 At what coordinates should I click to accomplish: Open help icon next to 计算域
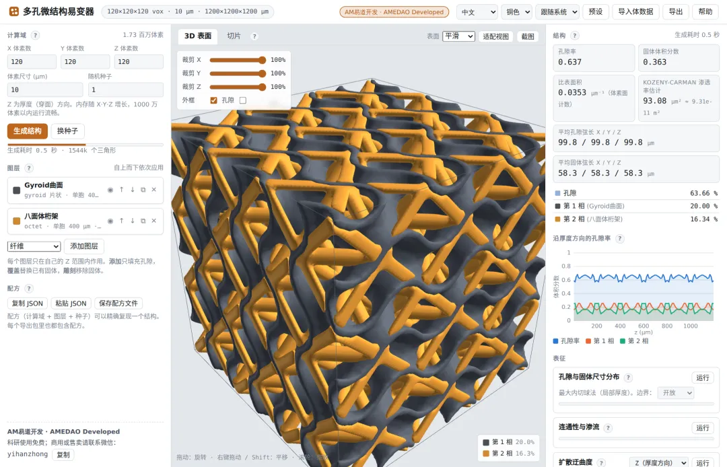pyautogui.click(x=35, y=35)
